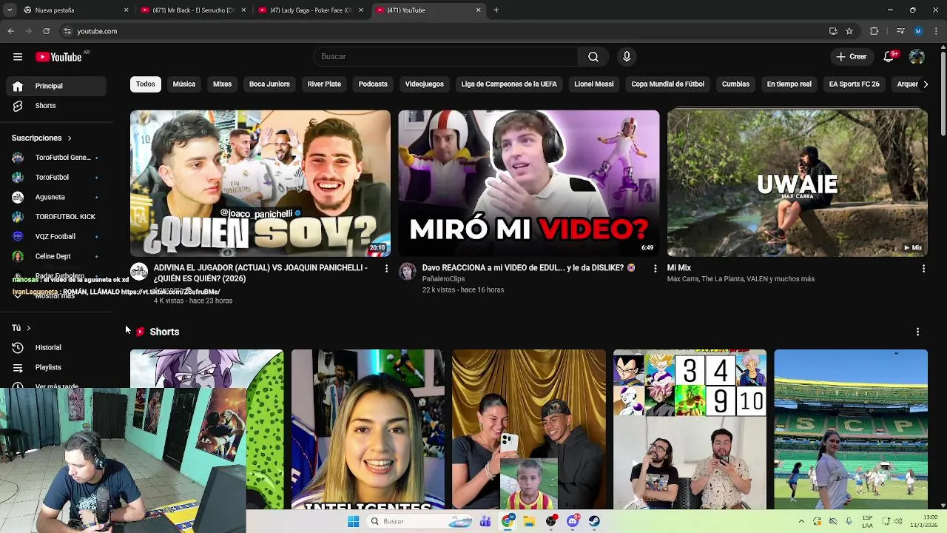Open the Windows Start menu
This screenshot has width=947, height=533.
pyautogui.click(x=353, y=521)
